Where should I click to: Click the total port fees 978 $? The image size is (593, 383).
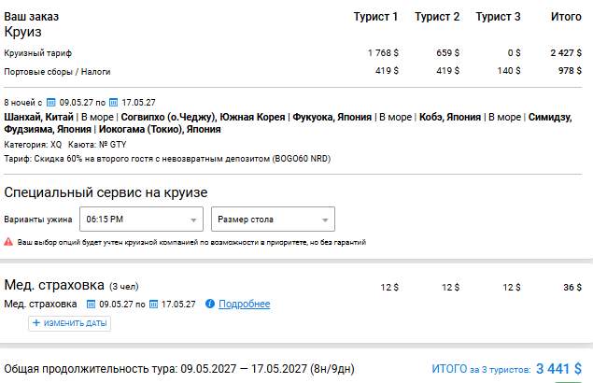click(570, 71)
